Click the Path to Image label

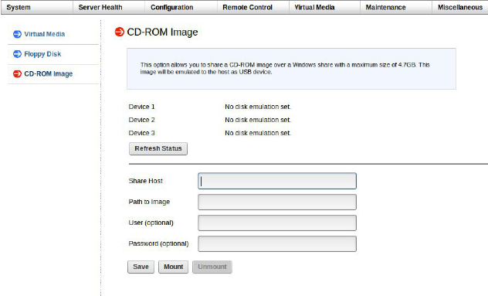pyautogui.click(x=149, y=202)
